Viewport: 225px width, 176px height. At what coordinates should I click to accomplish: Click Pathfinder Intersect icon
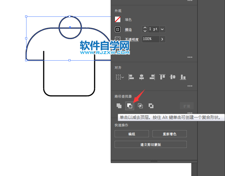tap(140, 106)
